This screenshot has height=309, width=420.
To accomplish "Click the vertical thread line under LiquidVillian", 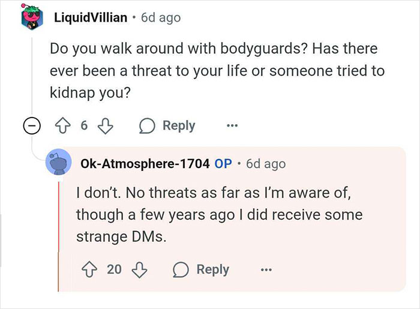I will 32,76.
